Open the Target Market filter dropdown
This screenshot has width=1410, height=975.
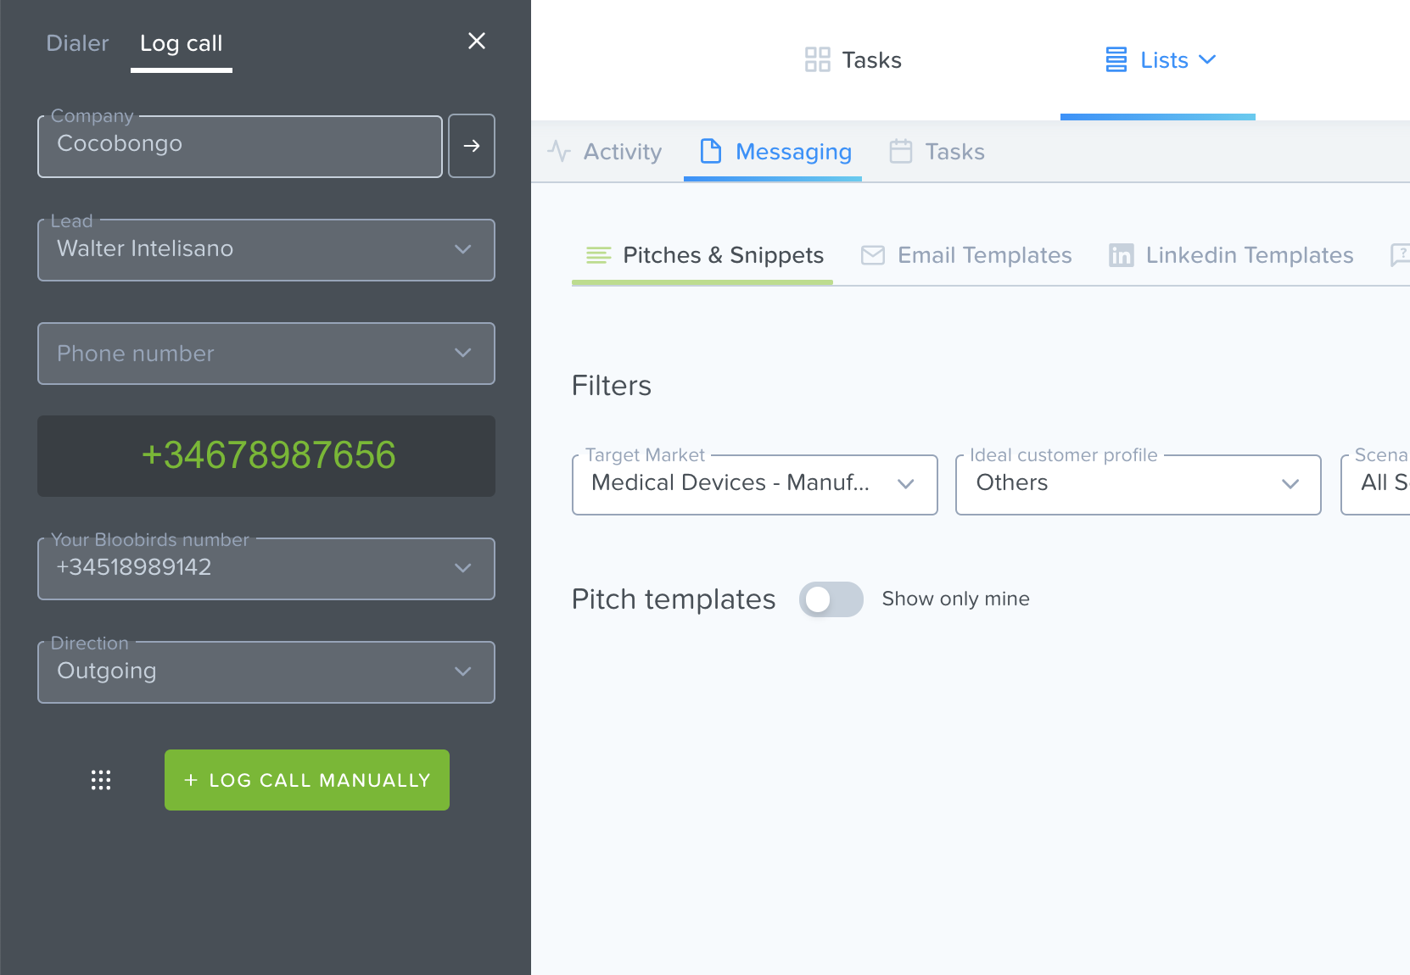click(755, 485)
